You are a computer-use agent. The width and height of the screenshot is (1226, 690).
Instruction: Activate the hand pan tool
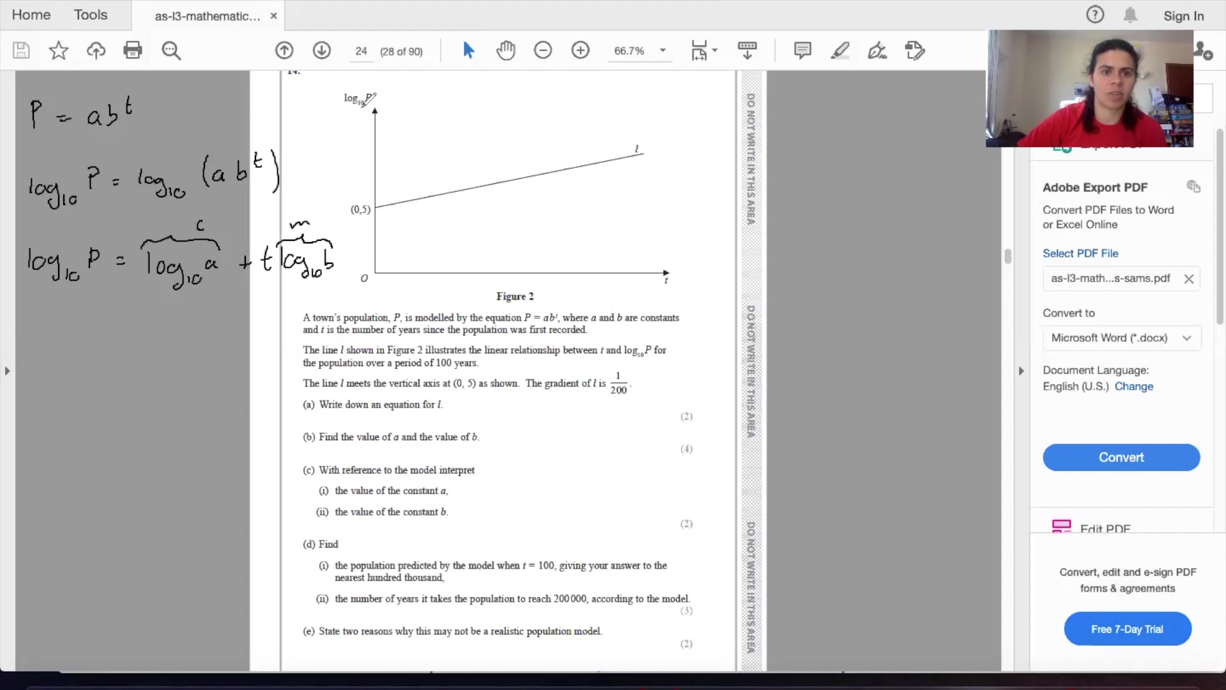tap(506, 50)
